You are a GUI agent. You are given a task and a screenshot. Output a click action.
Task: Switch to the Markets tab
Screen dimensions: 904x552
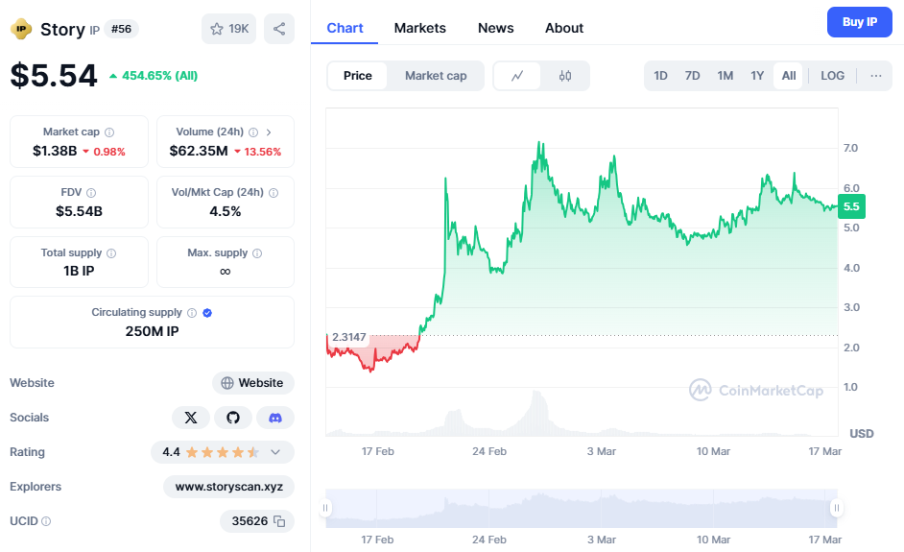tap(419, 28)
